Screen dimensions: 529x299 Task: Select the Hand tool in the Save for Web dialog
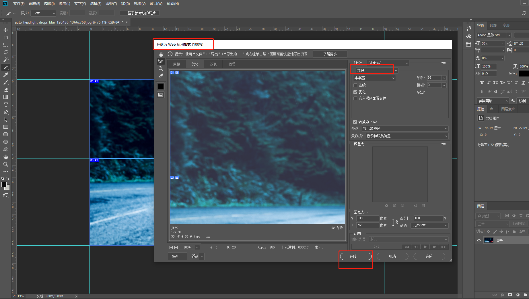click(x=161, y=54)
